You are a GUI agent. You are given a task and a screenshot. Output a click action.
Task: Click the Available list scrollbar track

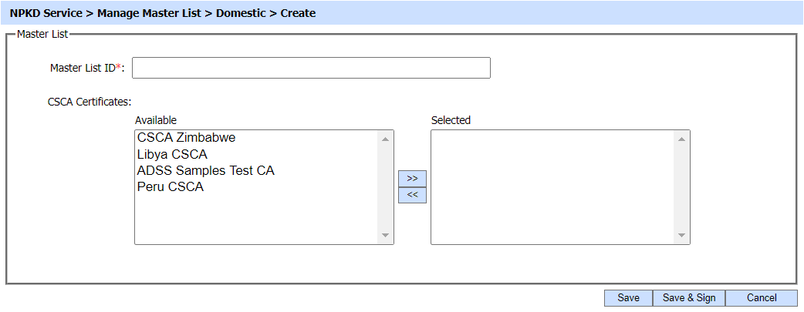[385, 187]
